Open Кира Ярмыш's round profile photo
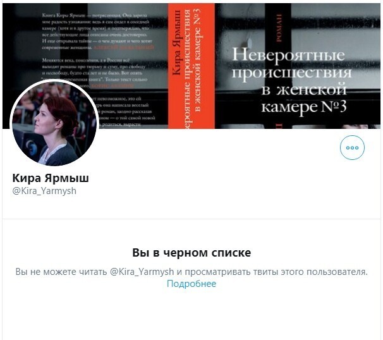Image resolution: width=383 pixels, height=340 pixels. (54, 123)
